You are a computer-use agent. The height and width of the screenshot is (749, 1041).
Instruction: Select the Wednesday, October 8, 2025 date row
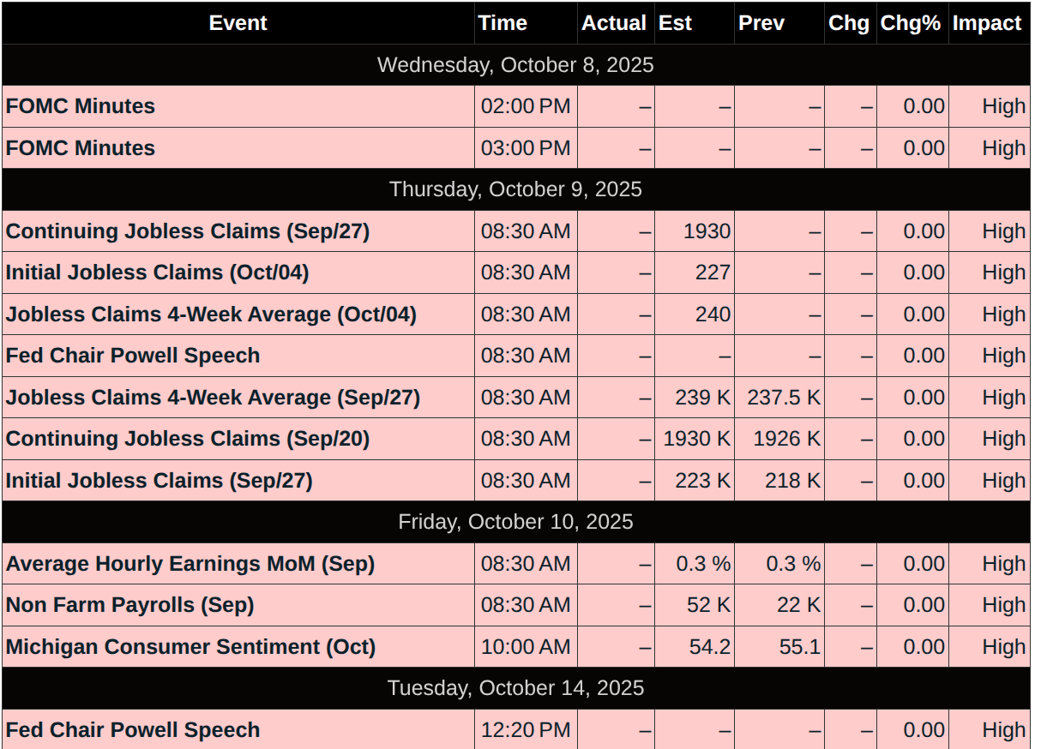coord(515,65)
